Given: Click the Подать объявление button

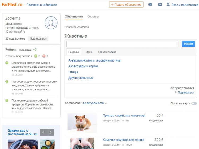Looking at the screenshot, I should click(126, 5).
